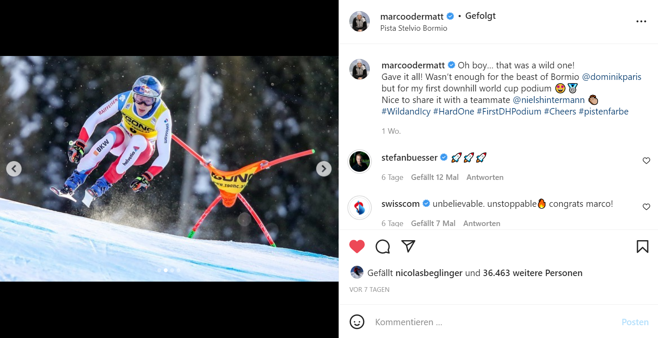Save post with the bookmark icon

click(x=642, y=247)
